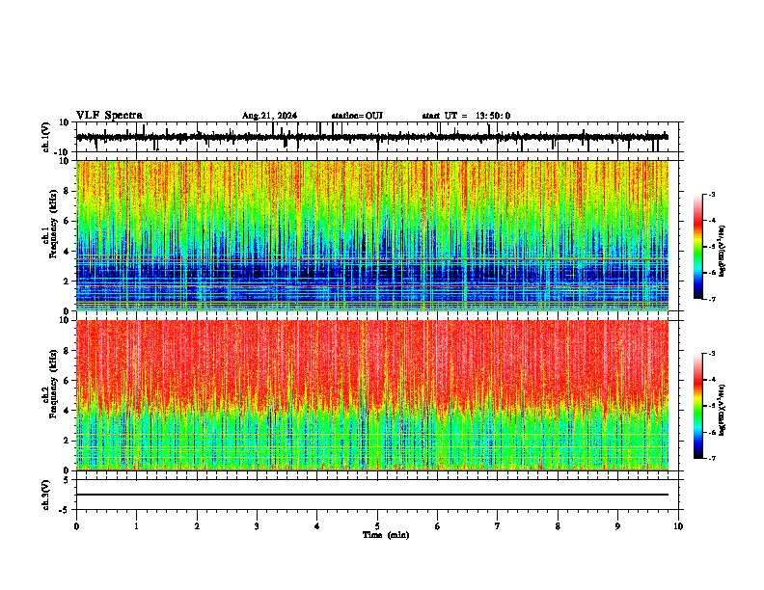Click the "6" kHz tick on ch.1 spectrogram axis
764x590 pixels.
(67, 221)
